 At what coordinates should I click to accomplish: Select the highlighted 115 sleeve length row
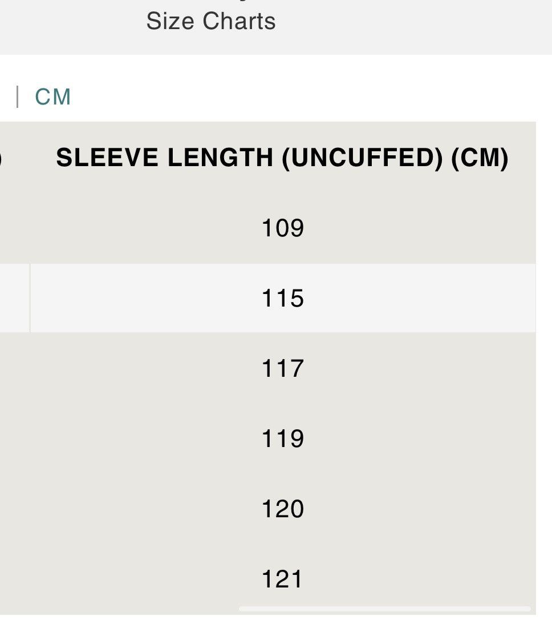pos(282,298)
